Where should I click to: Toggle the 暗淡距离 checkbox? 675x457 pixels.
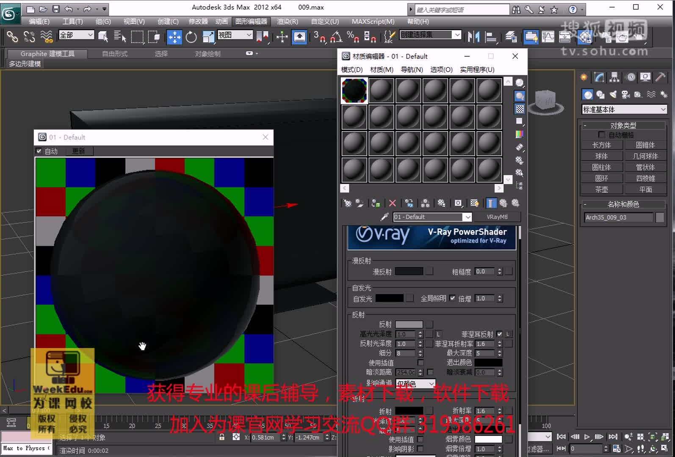tap(430, 372)
